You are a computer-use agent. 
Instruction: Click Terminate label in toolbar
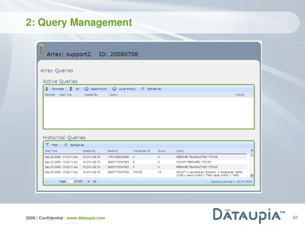point(58,89)
